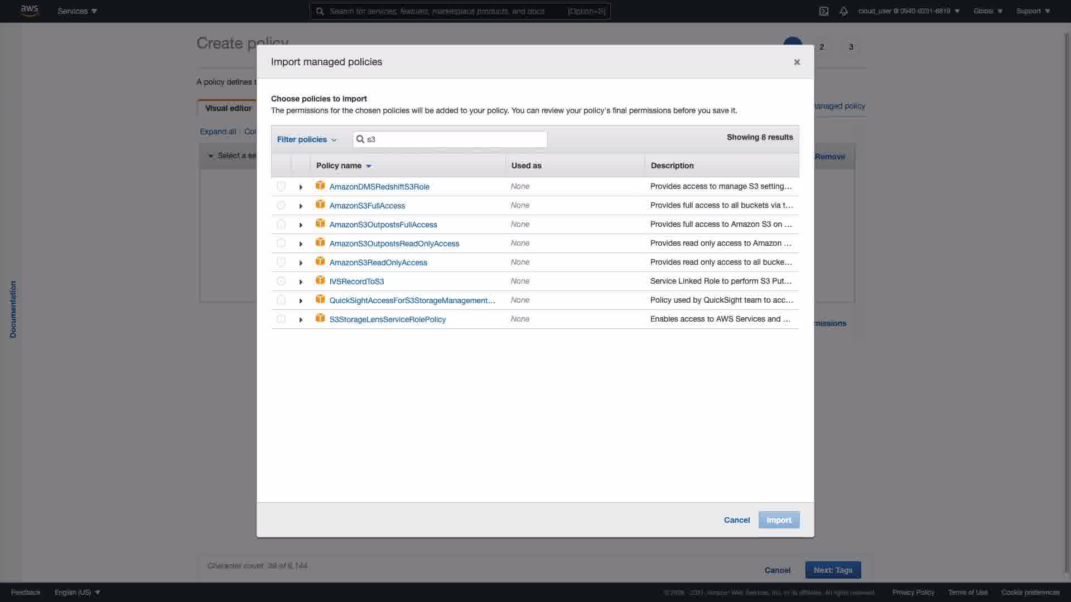Click the notifications bell icon
Viewport: 1071px width, 602px height.
pos(843,11)
